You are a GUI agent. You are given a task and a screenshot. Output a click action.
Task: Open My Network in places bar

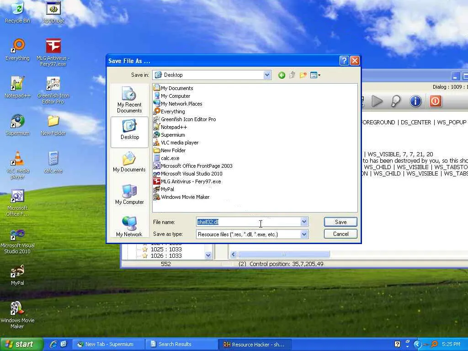(x=129, y=227)
